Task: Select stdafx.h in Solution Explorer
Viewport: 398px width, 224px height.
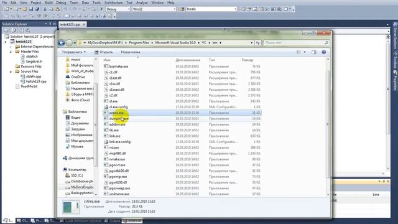Action: click(32, 57)
